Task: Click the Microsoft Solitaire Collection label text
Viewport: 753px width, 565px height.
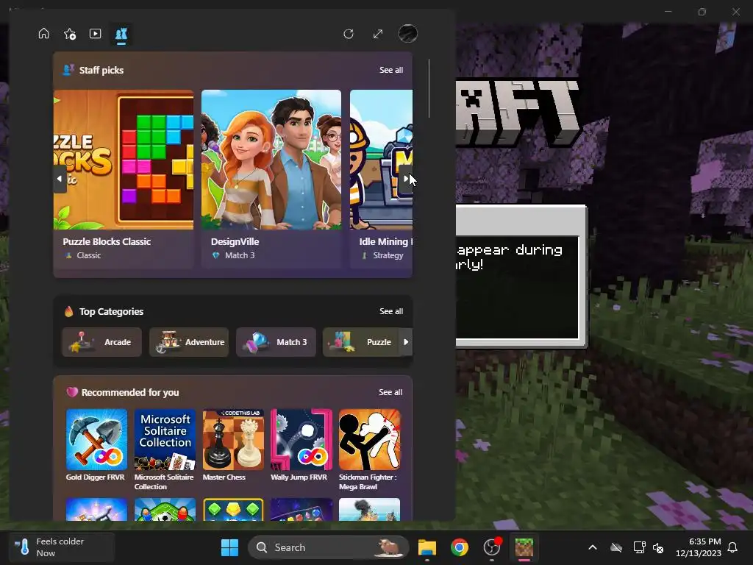Action: coord(164,482)
